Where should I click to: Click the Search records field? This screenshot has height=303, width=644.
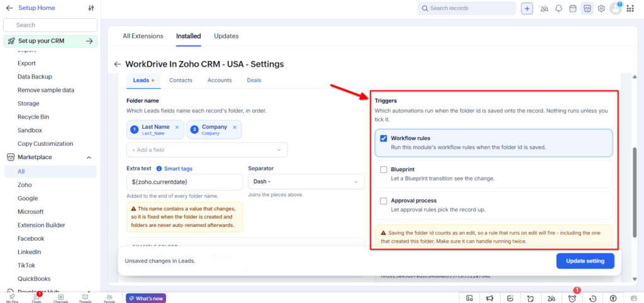pos(467,8)
